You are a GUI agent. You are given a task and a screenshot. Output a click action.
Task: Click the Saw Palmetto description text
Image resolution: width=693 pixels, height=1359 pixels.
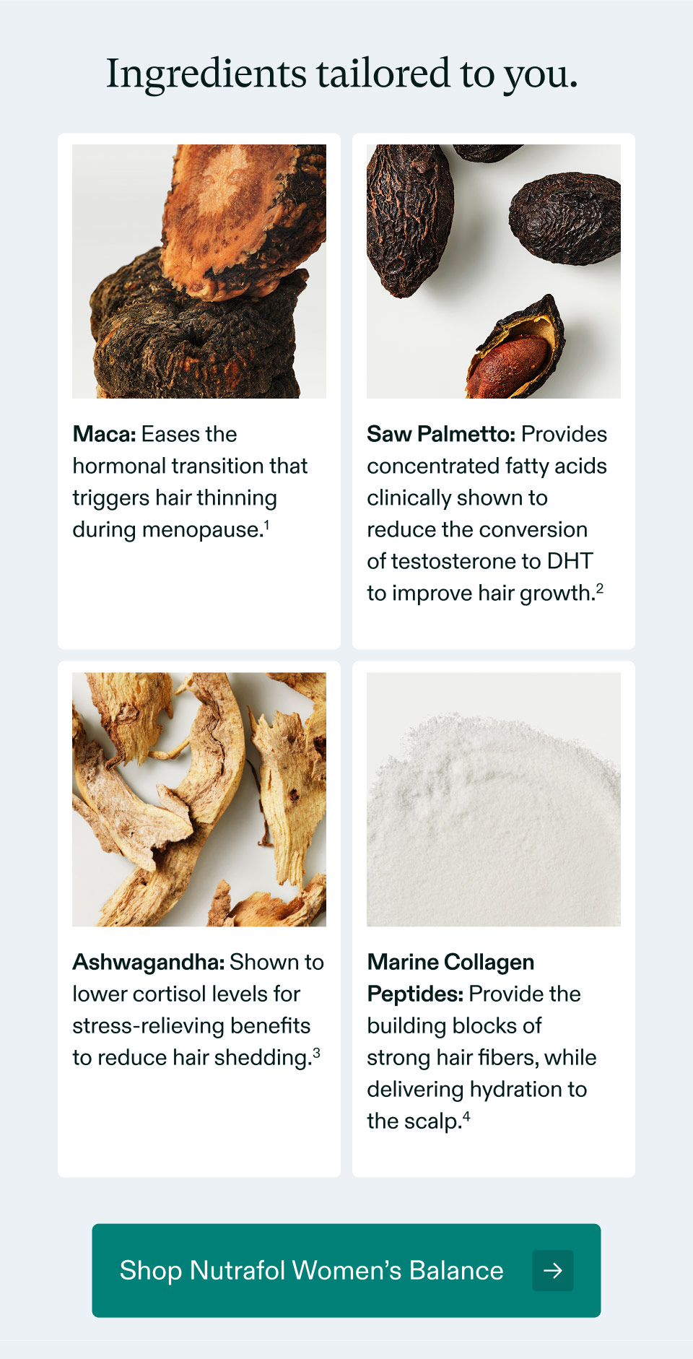pyautogui.click(x=487, y=513)
